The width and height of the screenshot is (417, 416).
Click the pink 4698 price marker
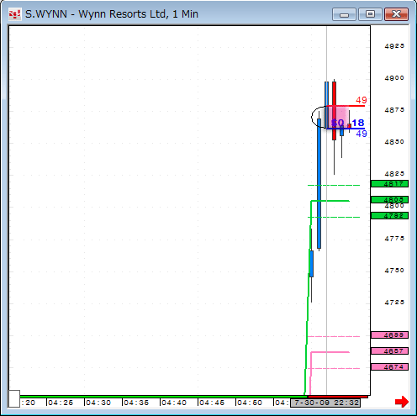389,335
